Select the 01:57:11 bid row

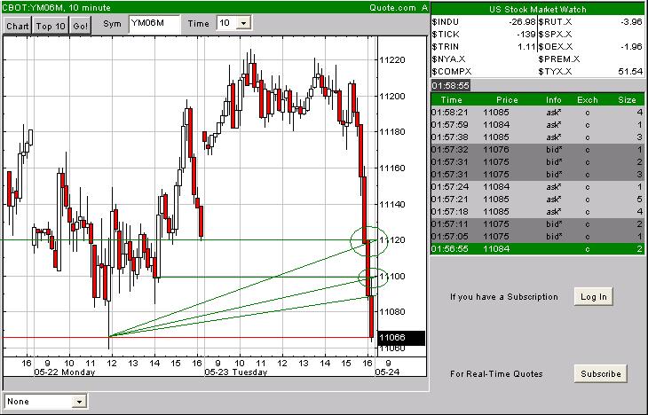(x=537, y=223)
